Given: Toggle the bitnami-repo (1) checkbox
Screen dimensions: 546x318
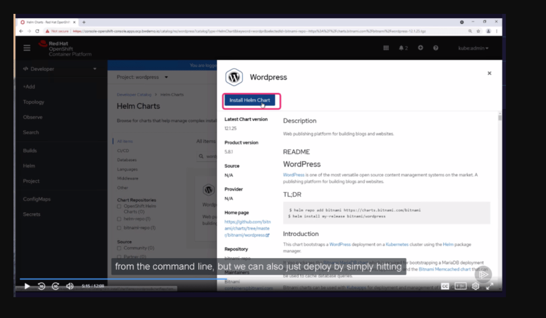Looking at the screenshot, I should [x=119, y=228].
